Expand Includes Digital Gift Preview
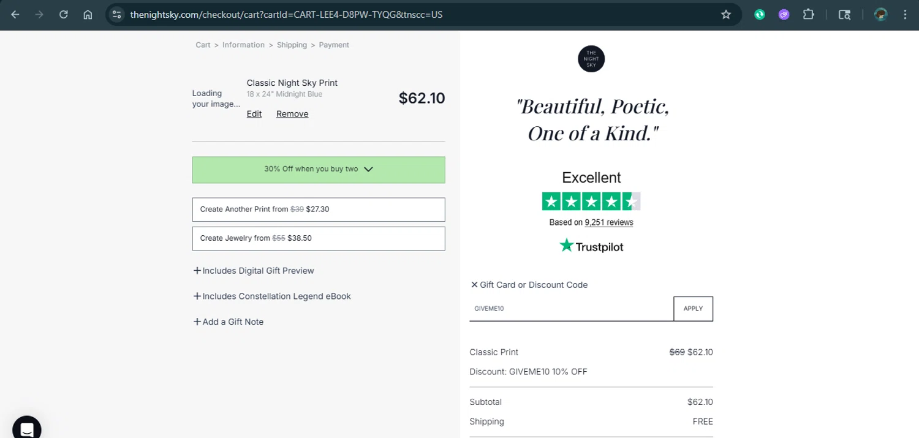 pos(254,271)
